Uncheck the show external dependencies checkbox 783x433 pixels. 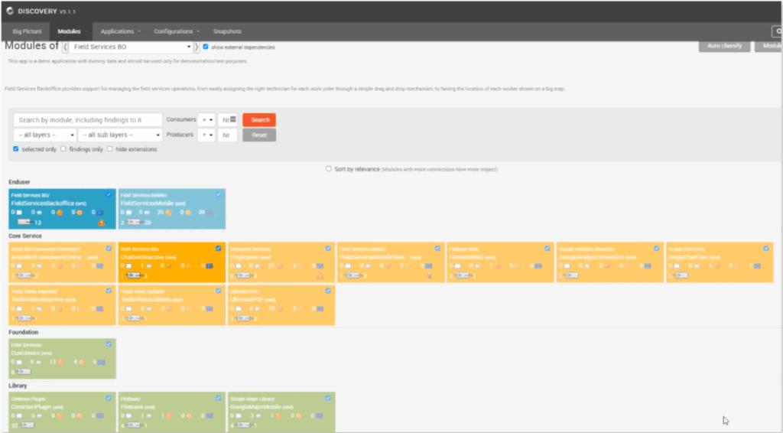pyautogui.click(x=205, y=47)
